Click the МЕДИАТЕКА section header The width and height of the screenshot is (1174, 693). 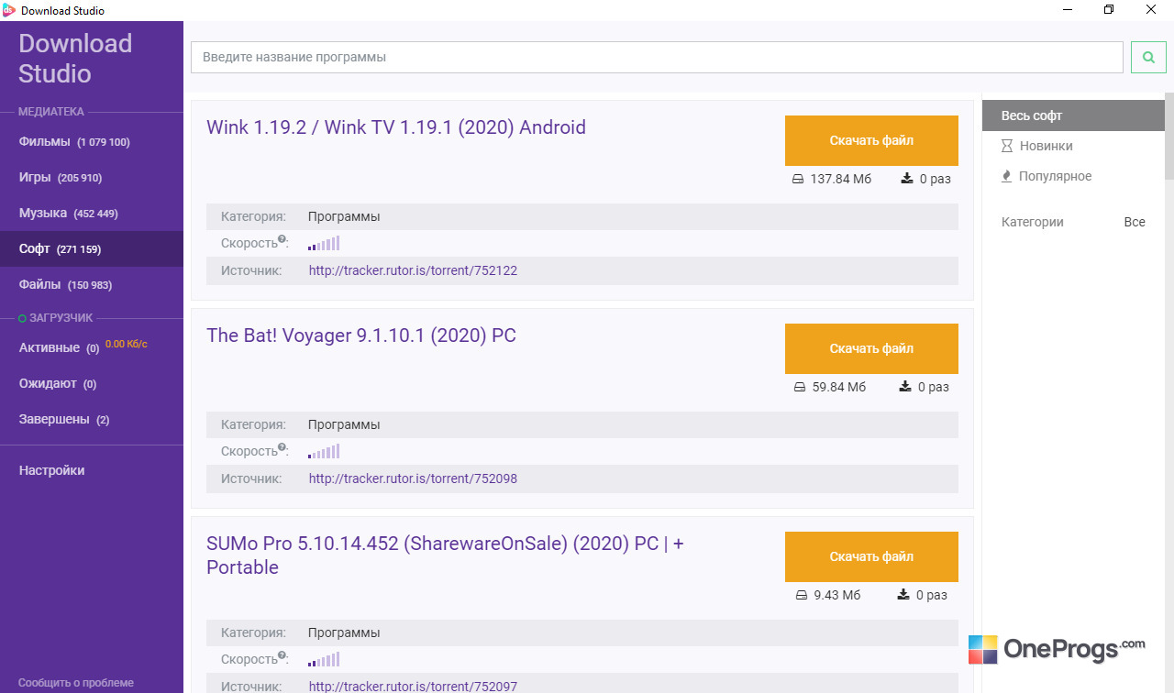pyautogui.click(x=51, y=112)
